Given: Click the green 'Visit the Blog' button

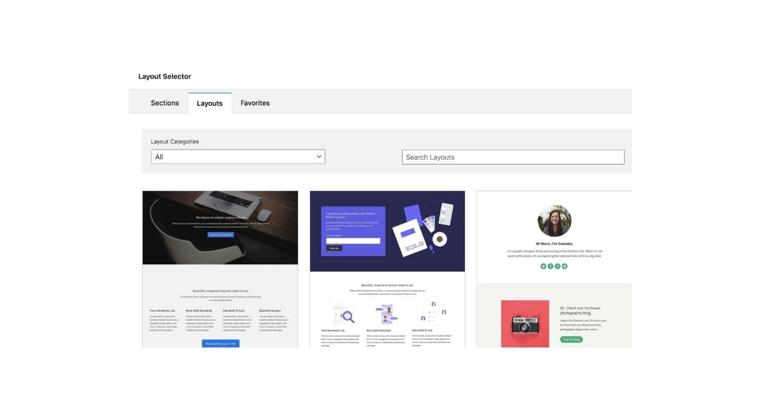Looking at the screenshot, I should point(571,339).
